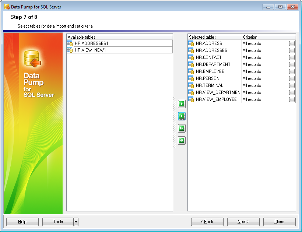
Task: Remove all selected tables using double left arrow
Action: (x=181, y=140)
